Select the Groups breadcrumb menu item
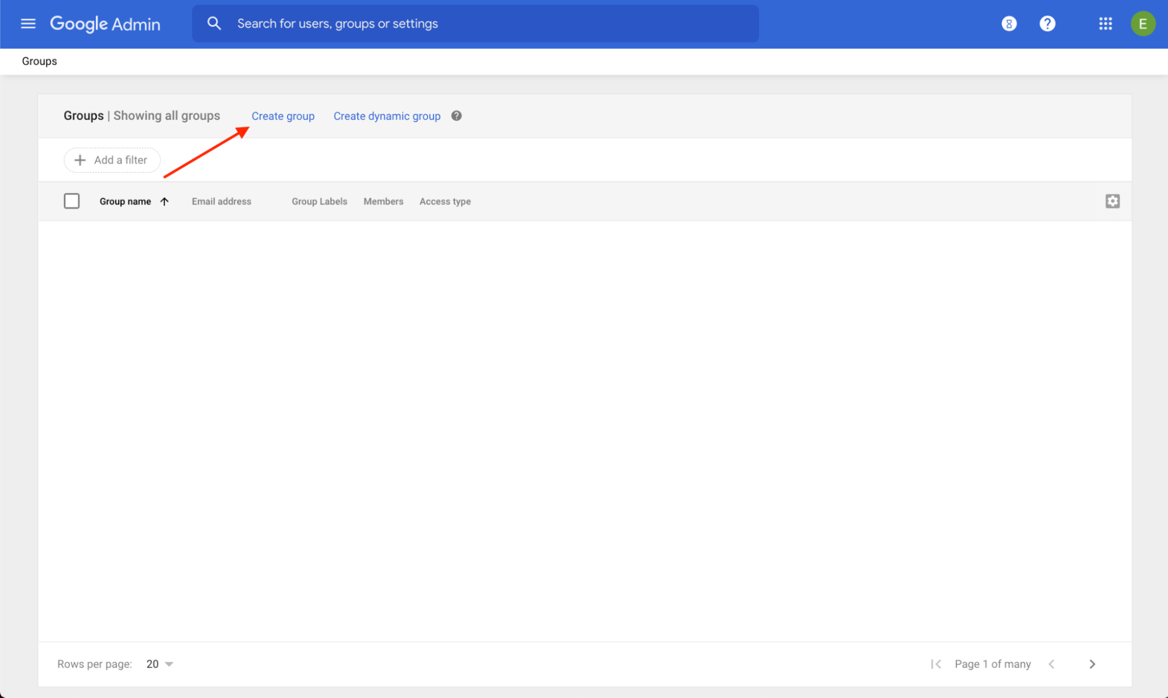Viewport: 1168px width, 698px height. [39, 61]
